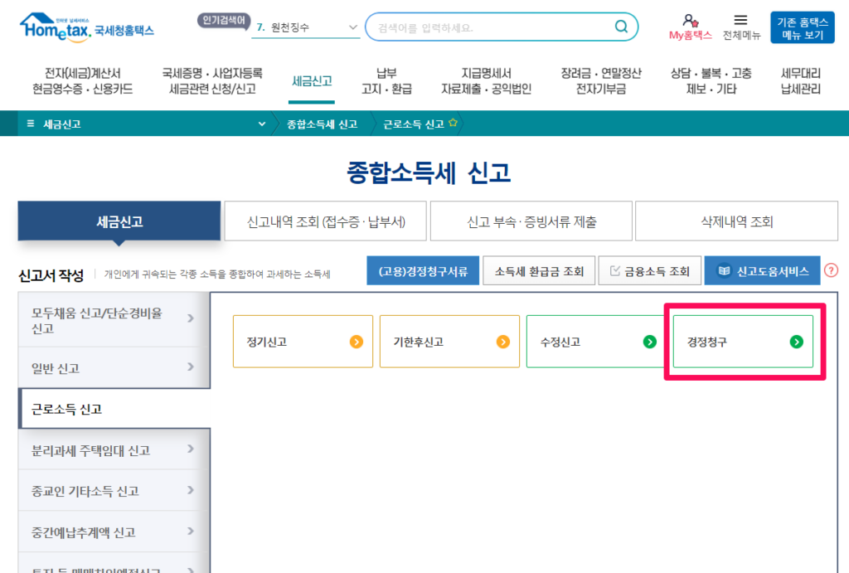This screenshot has width=849, height=573.
Task: Toggle the favorite star next to 근로소득 신고
Action: (x=450, y=123)
